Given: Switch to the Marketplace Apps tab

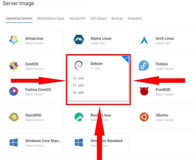Looking at the screenshot, I should click(51, 18).
